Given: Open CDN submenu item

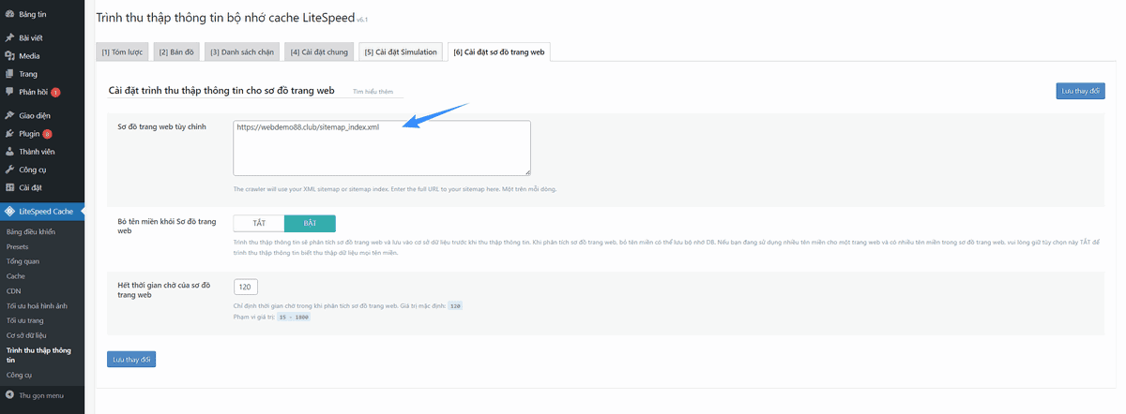Looking at the screenshot, I should click(x=13, y=291).
